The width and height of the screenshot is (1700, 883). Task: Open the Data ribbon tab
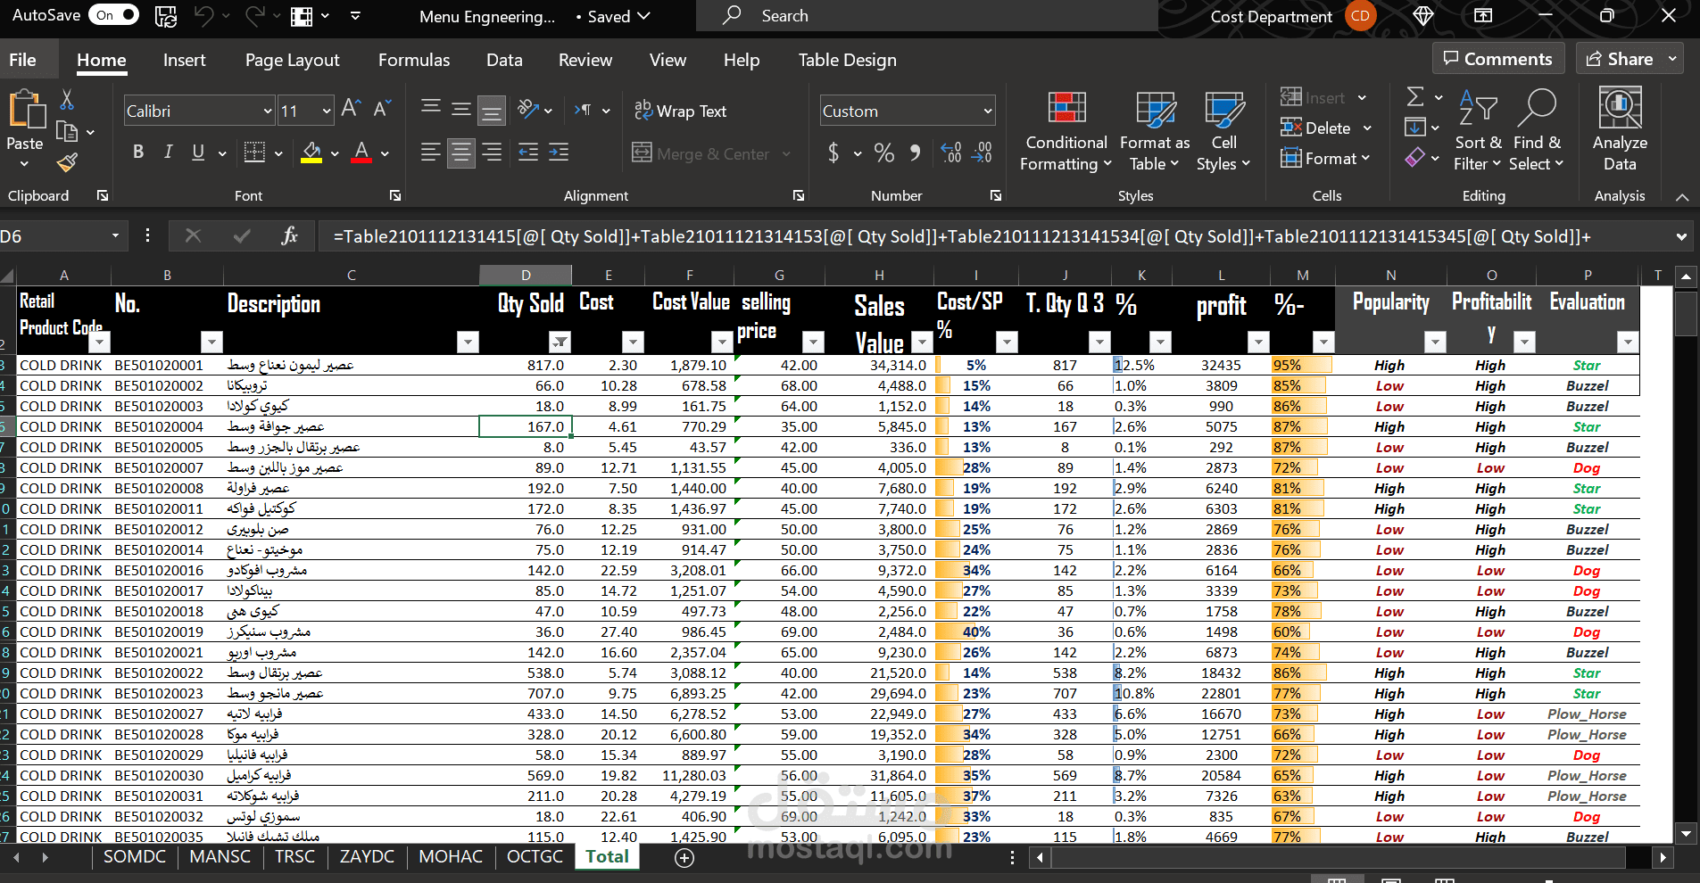coord(504,60)
